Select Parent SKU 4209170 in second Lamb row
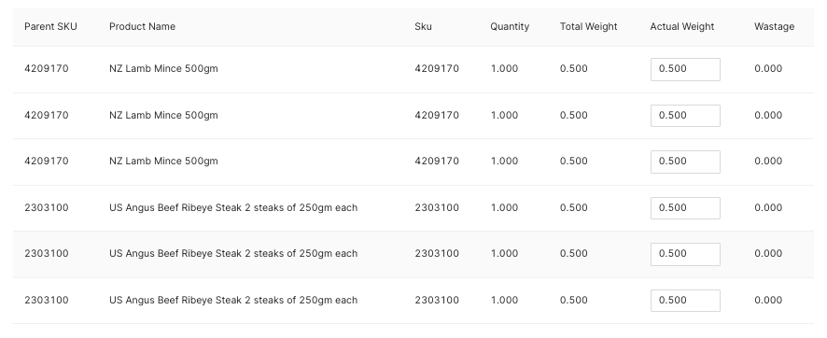Screen dimensions: 827x338 pos(47,115)
